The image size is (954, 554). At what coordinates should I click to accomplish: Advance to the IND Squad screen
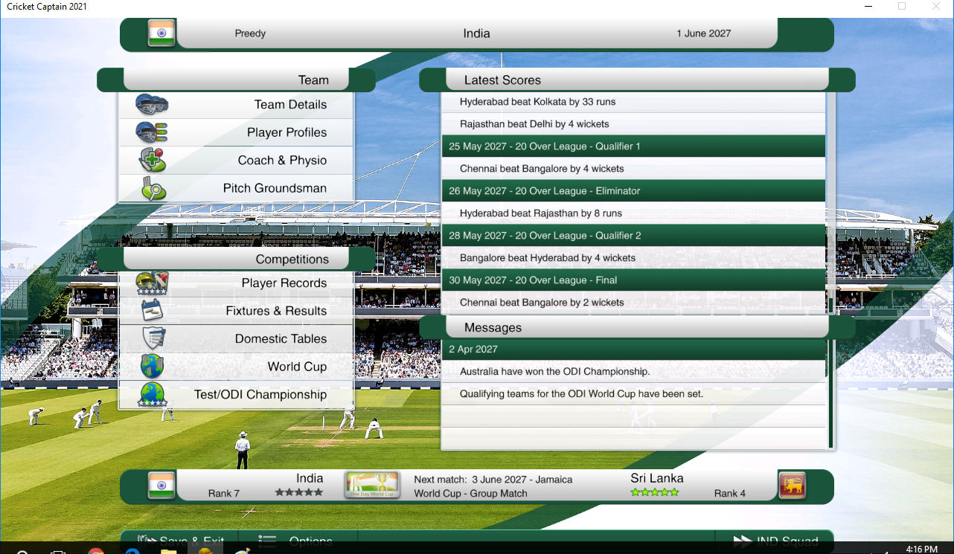coord(774,540)
